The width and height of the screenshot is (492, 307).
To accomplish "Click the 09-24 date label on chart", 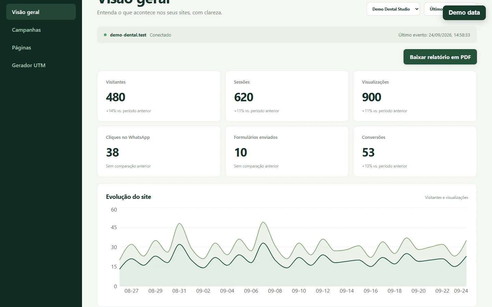I will point(461,291).
